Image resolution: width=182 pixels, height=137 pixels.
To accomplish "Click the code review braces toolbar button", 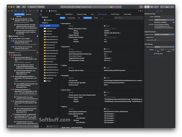I will click(x=141, y=7).
